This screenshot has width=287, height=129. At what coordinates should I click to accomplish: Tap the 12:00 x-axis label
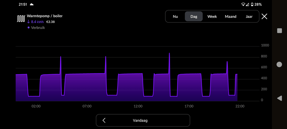point(138,106)
